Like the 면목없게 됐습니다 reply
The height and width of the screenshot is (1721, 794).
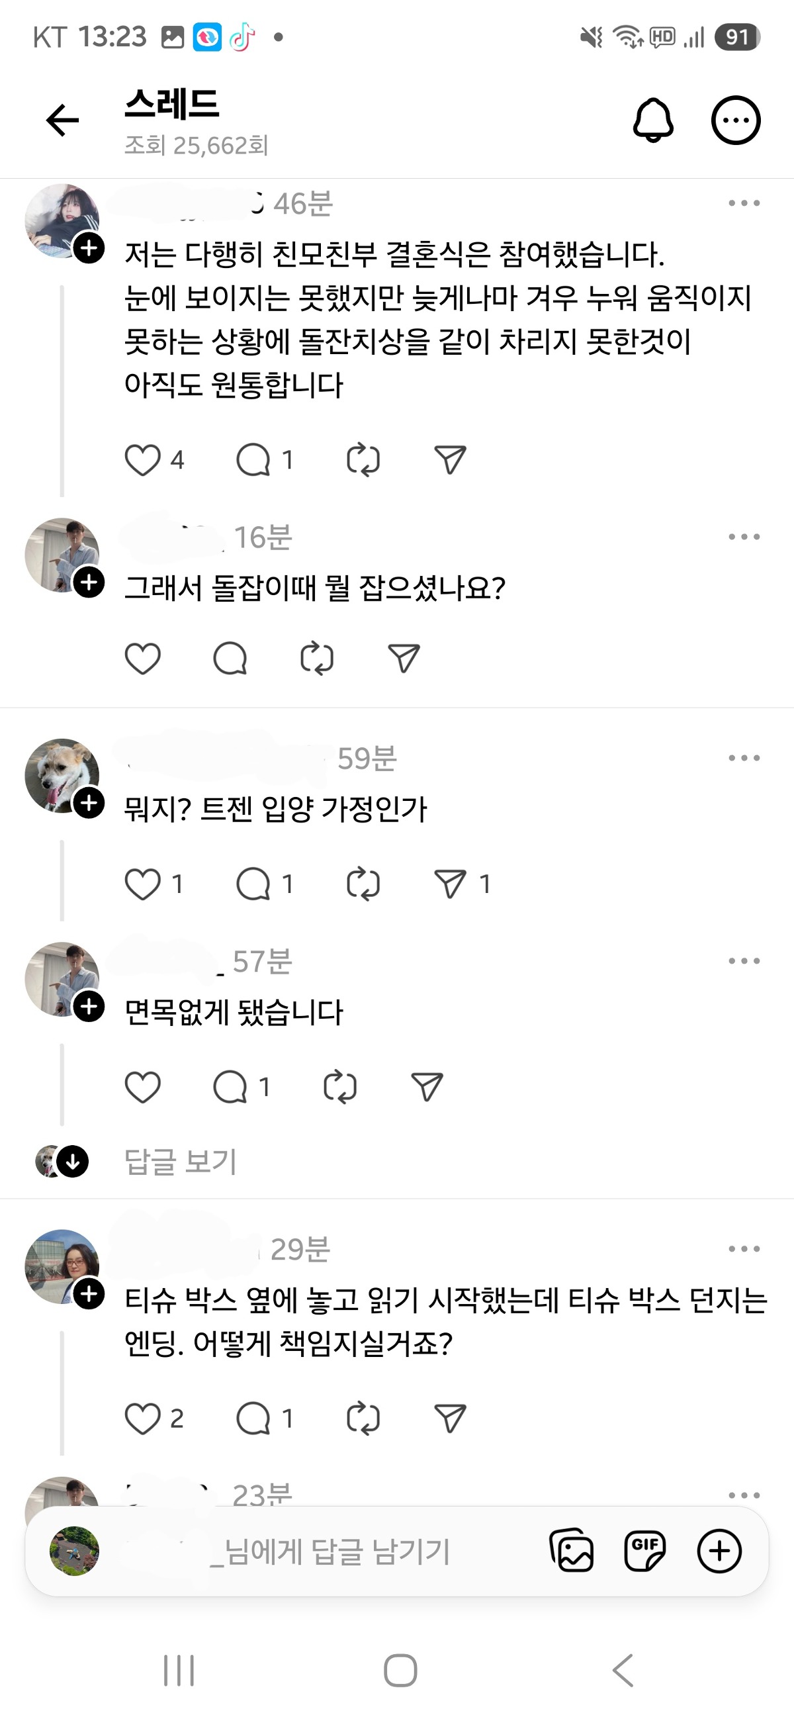point(143,1087)
